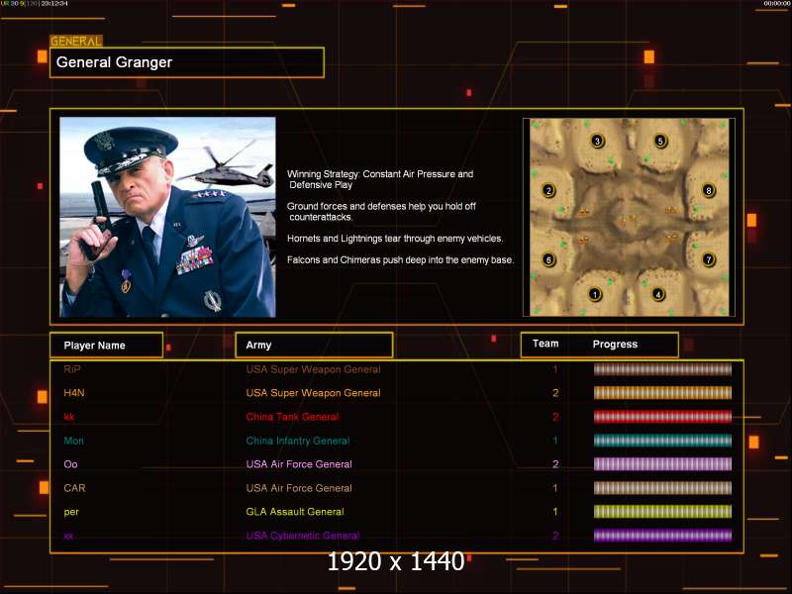
Task: Click kk's red progress bar
Action: pos(662,417)
